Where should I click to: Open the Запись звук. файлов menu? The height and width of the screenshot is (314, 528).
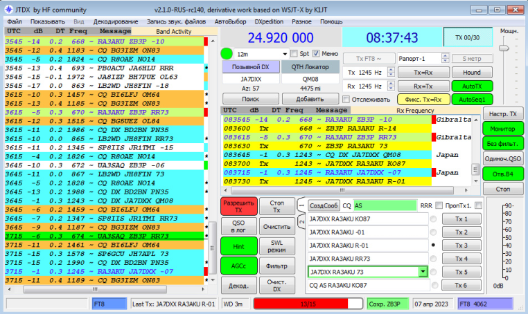pyautogui.click(x=176, y=21)
